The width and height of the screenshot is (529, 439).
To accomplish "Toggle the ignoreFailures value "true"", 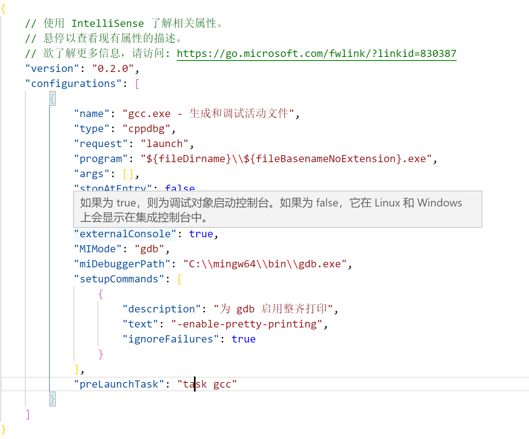I will [x=243, y=339].
